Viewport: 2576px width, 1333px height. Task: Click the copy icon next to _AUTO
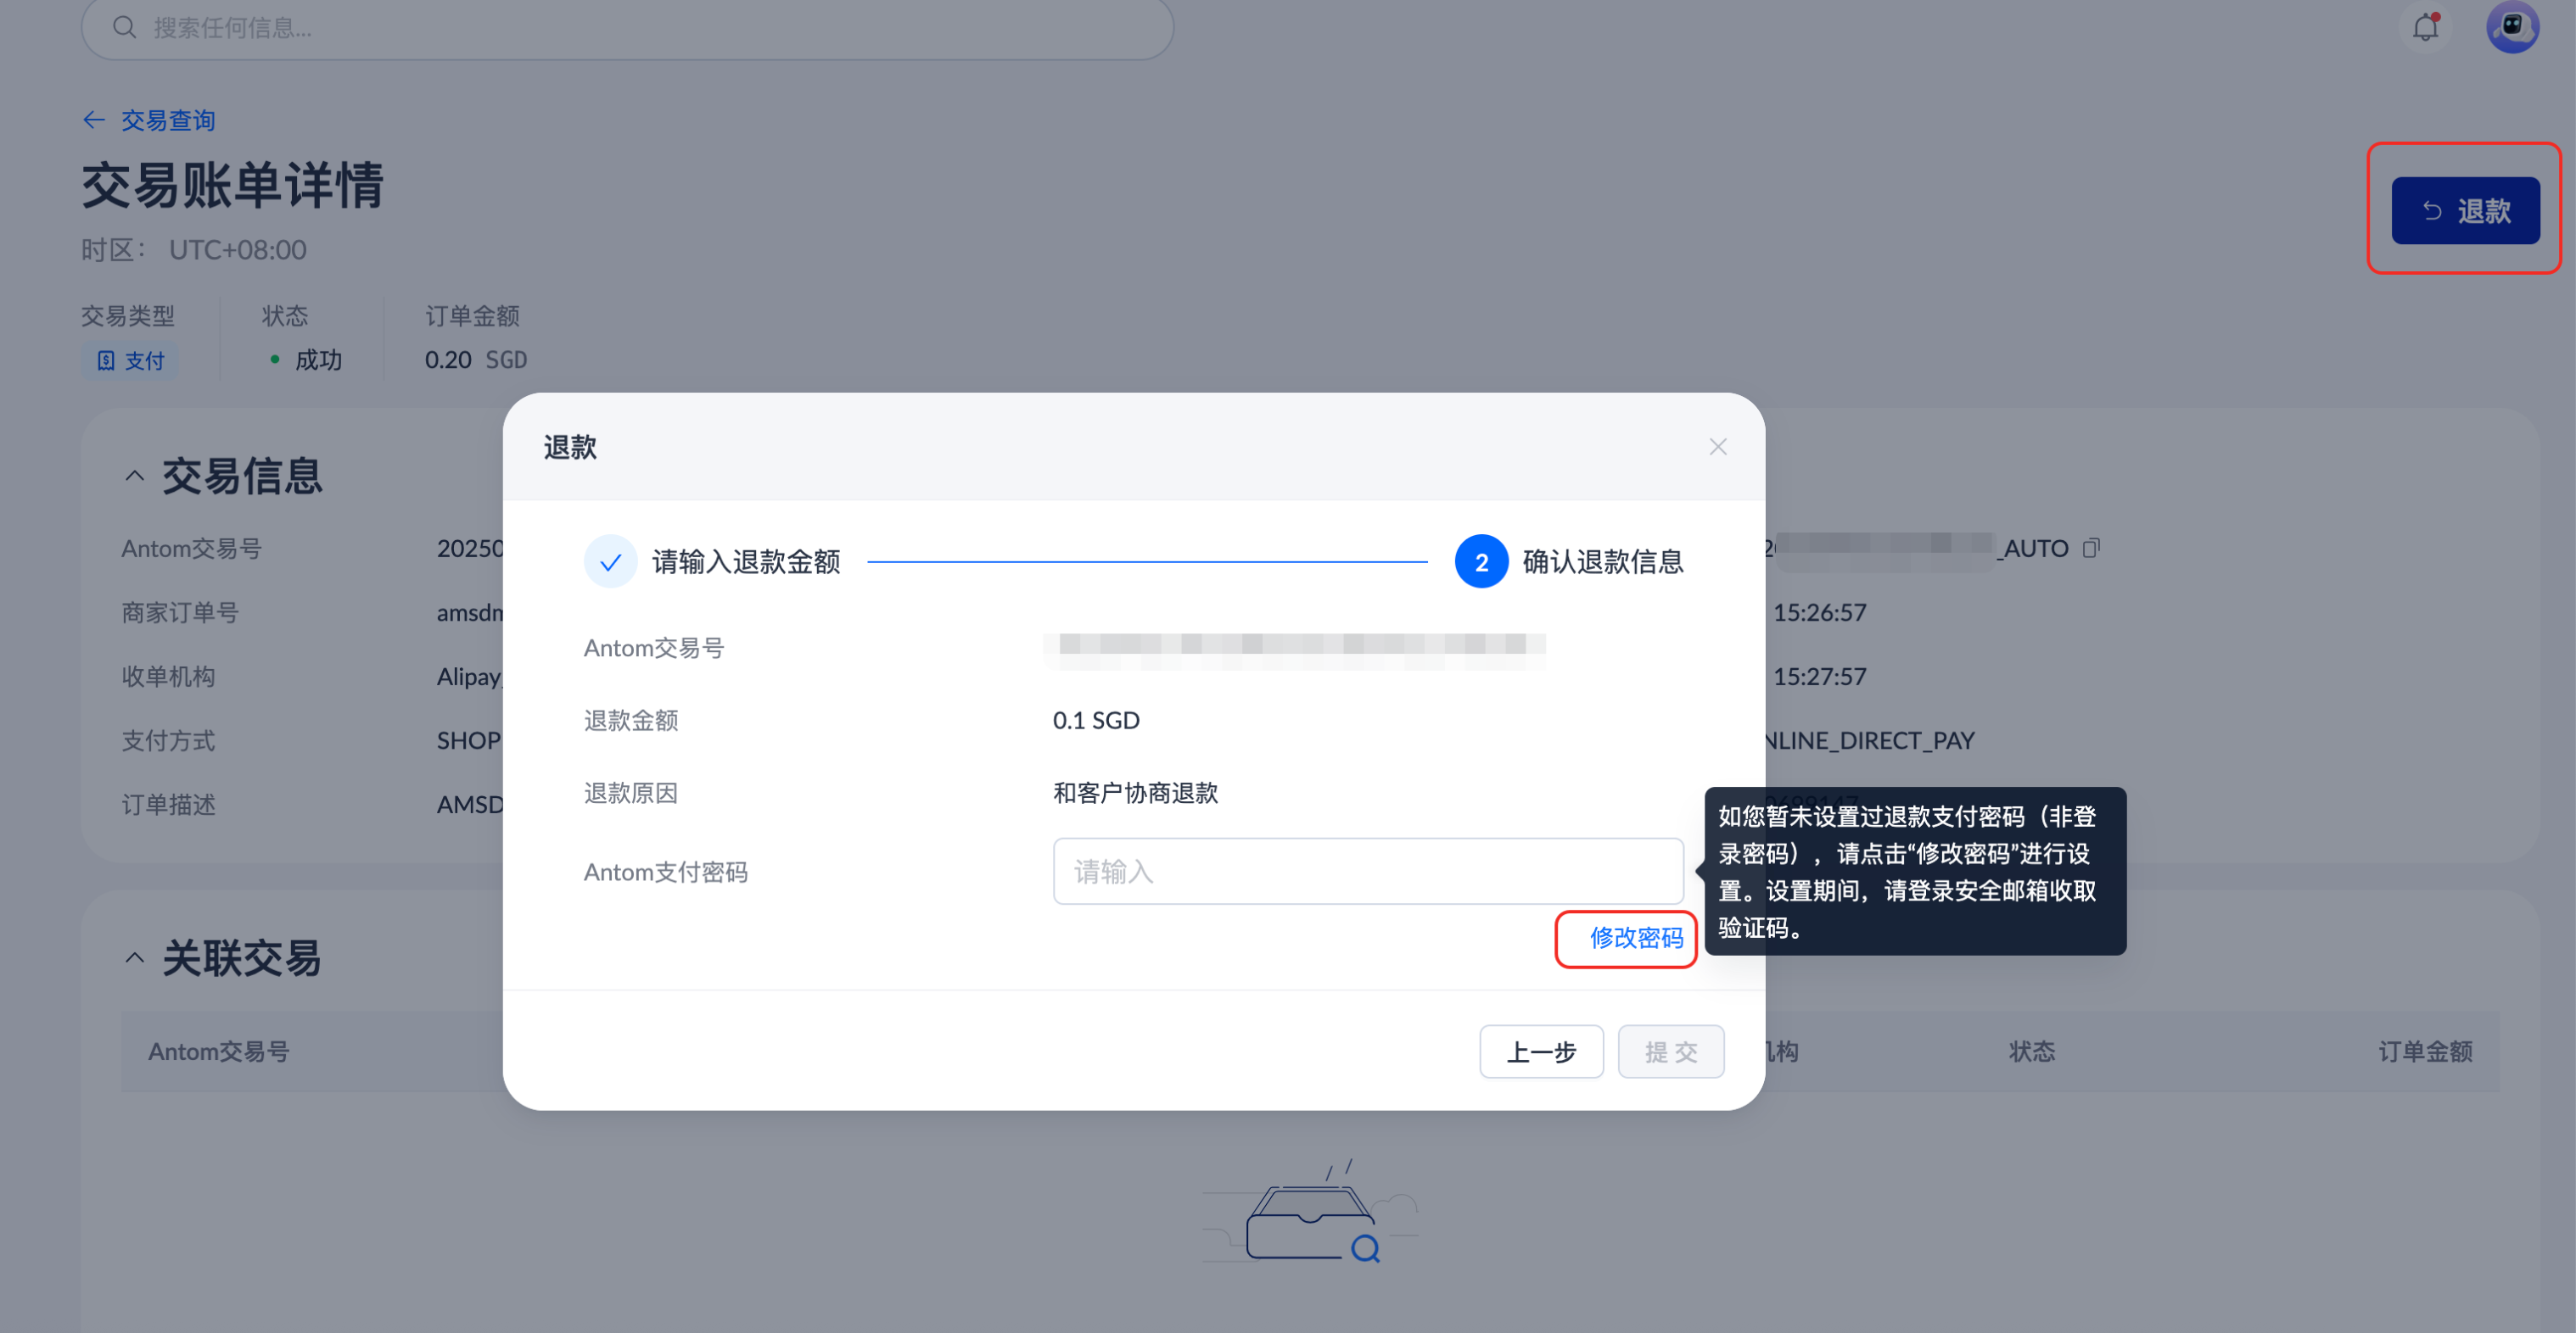click(x=2091, y=549)
